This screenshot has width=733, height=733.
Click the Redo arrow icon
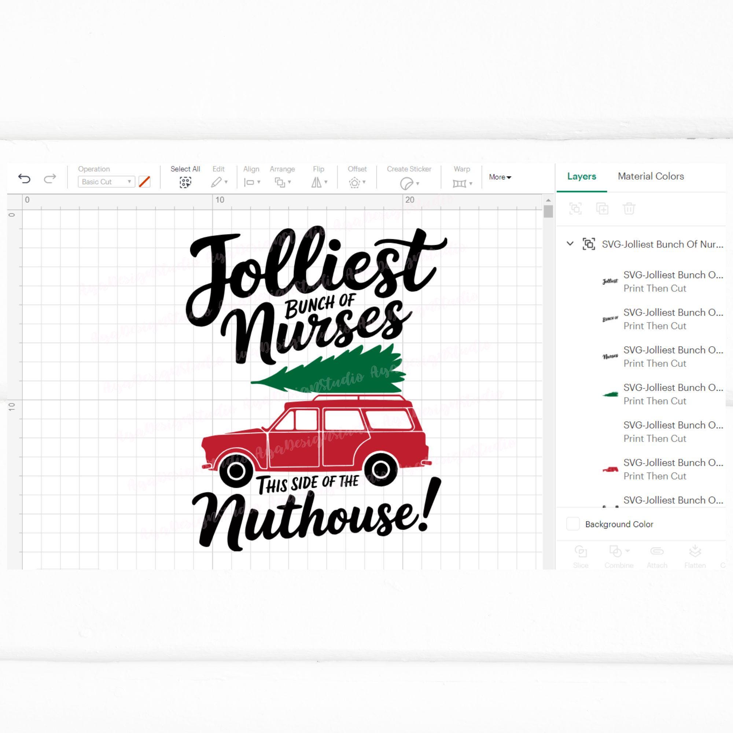pyautogui.click(x=50, y=178)
